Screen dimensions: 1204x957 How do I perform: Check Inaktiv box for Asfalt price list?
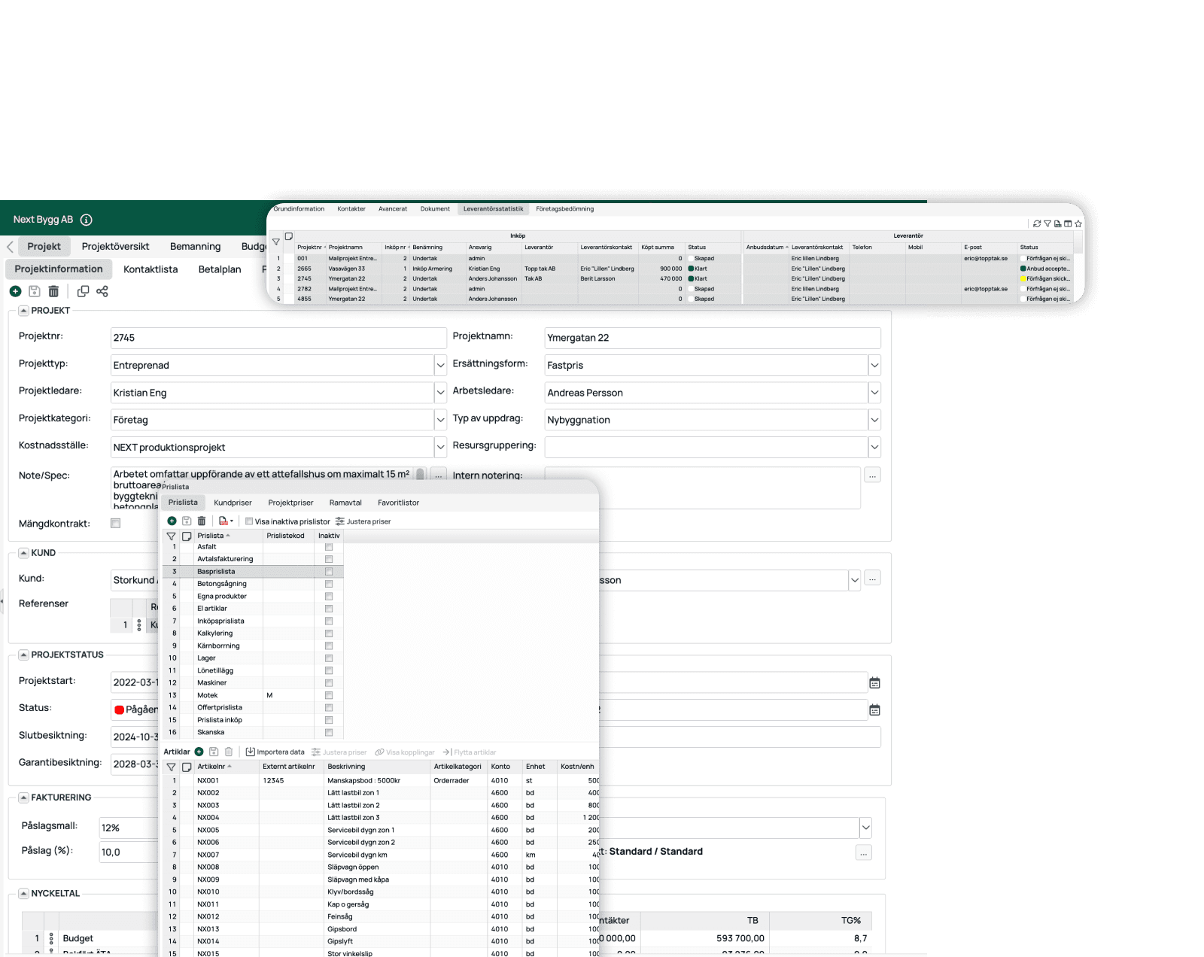click(329, 547)
